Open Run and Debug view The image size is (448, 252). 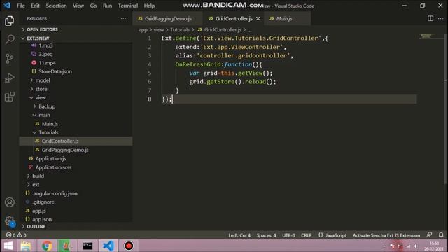click(9, 78)
